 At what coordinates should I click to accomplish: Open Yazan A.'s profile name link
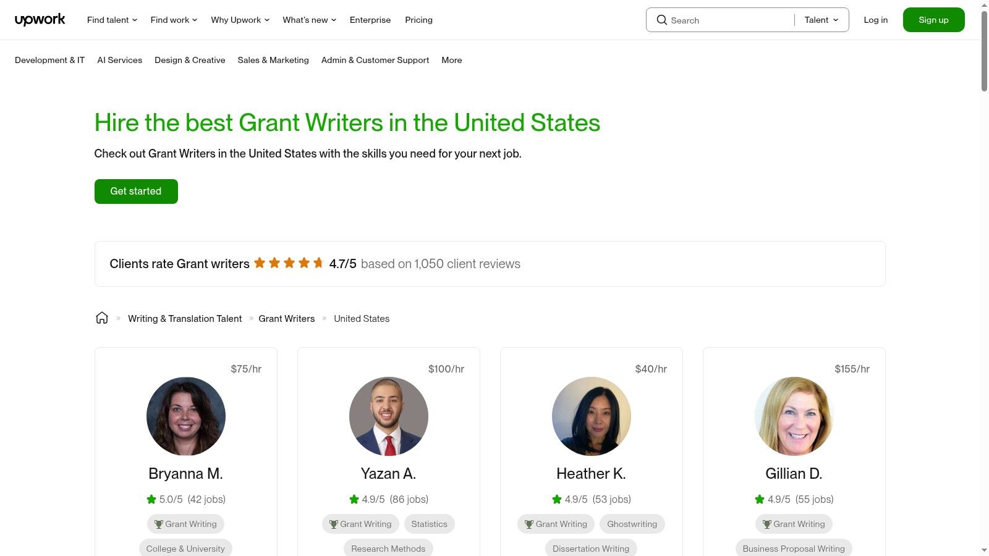[388, 474]
